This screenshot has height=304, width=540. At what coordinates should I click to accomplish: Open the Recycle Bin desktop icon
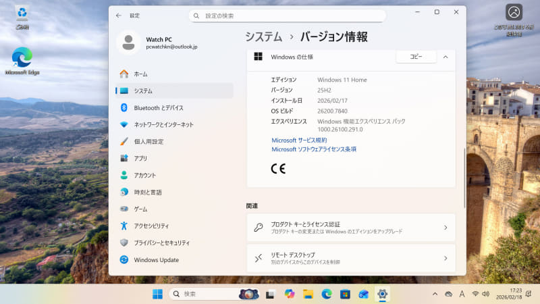22,18
